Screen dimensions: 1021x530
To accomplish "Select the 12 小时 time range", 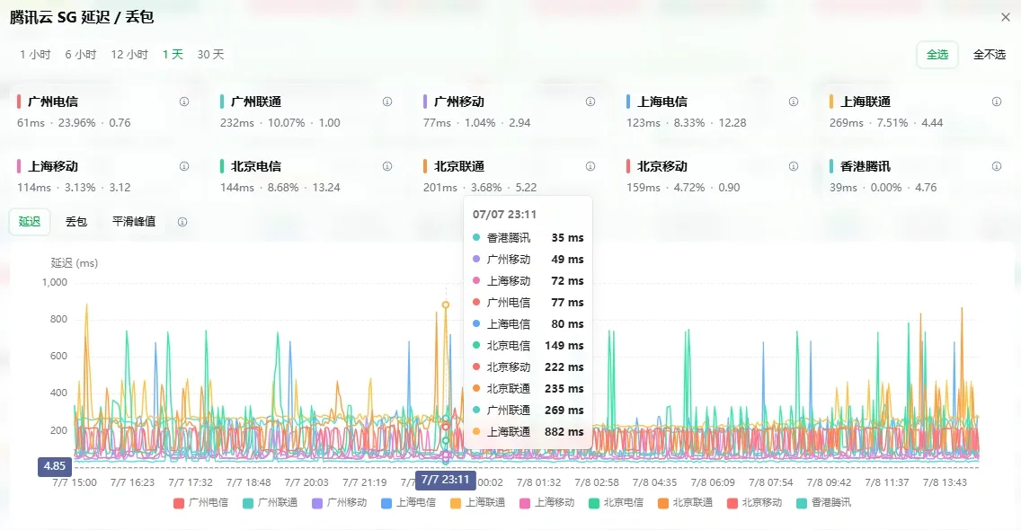I will tap(129, 55).
